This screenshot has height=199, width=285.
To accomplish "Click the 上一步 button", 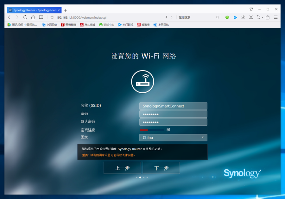I will click(122, 168).
